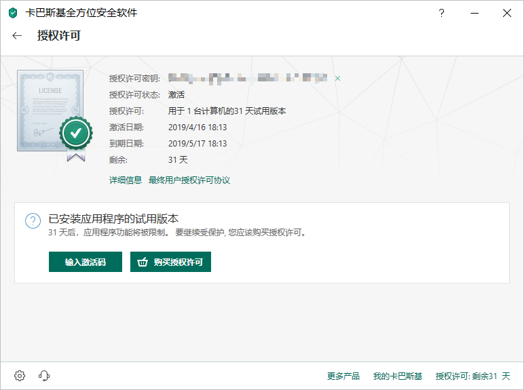This screenshot has width=524, height=390.
Task: Open the 详细信息 link
Action: (x=126, y=180)
